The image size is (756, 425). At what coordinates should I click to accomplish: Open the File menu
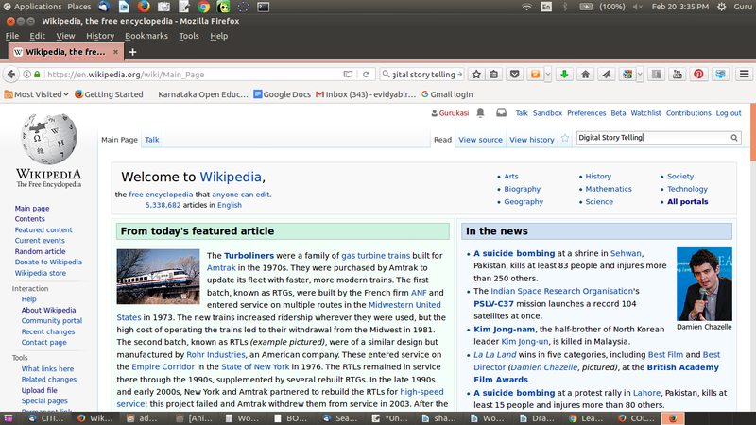click(x=12, y=36)
